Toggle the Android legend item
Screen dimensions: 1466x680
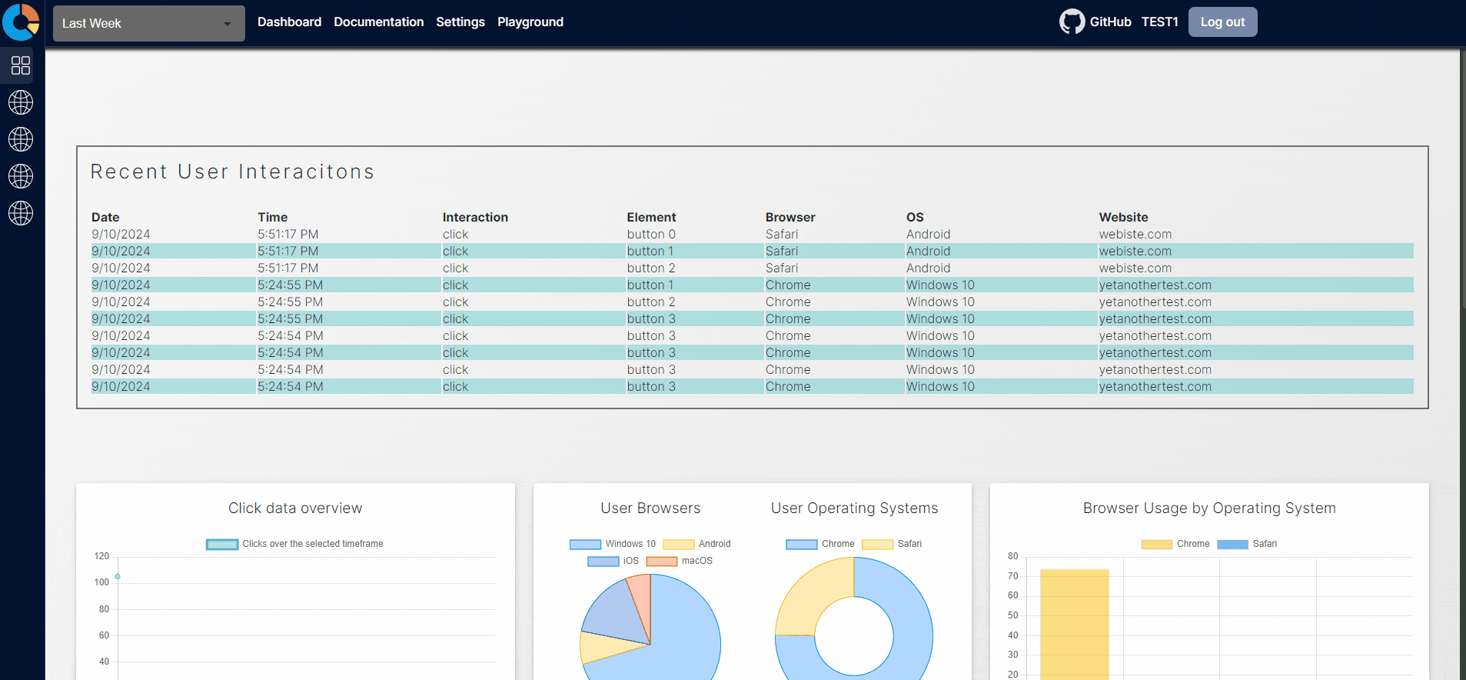point(696,544)
